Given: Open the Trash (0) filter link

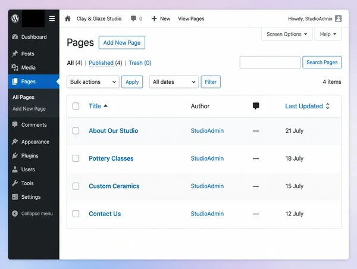Looking at the screenshot, I should pyautogui.click(x=140, y=63).
